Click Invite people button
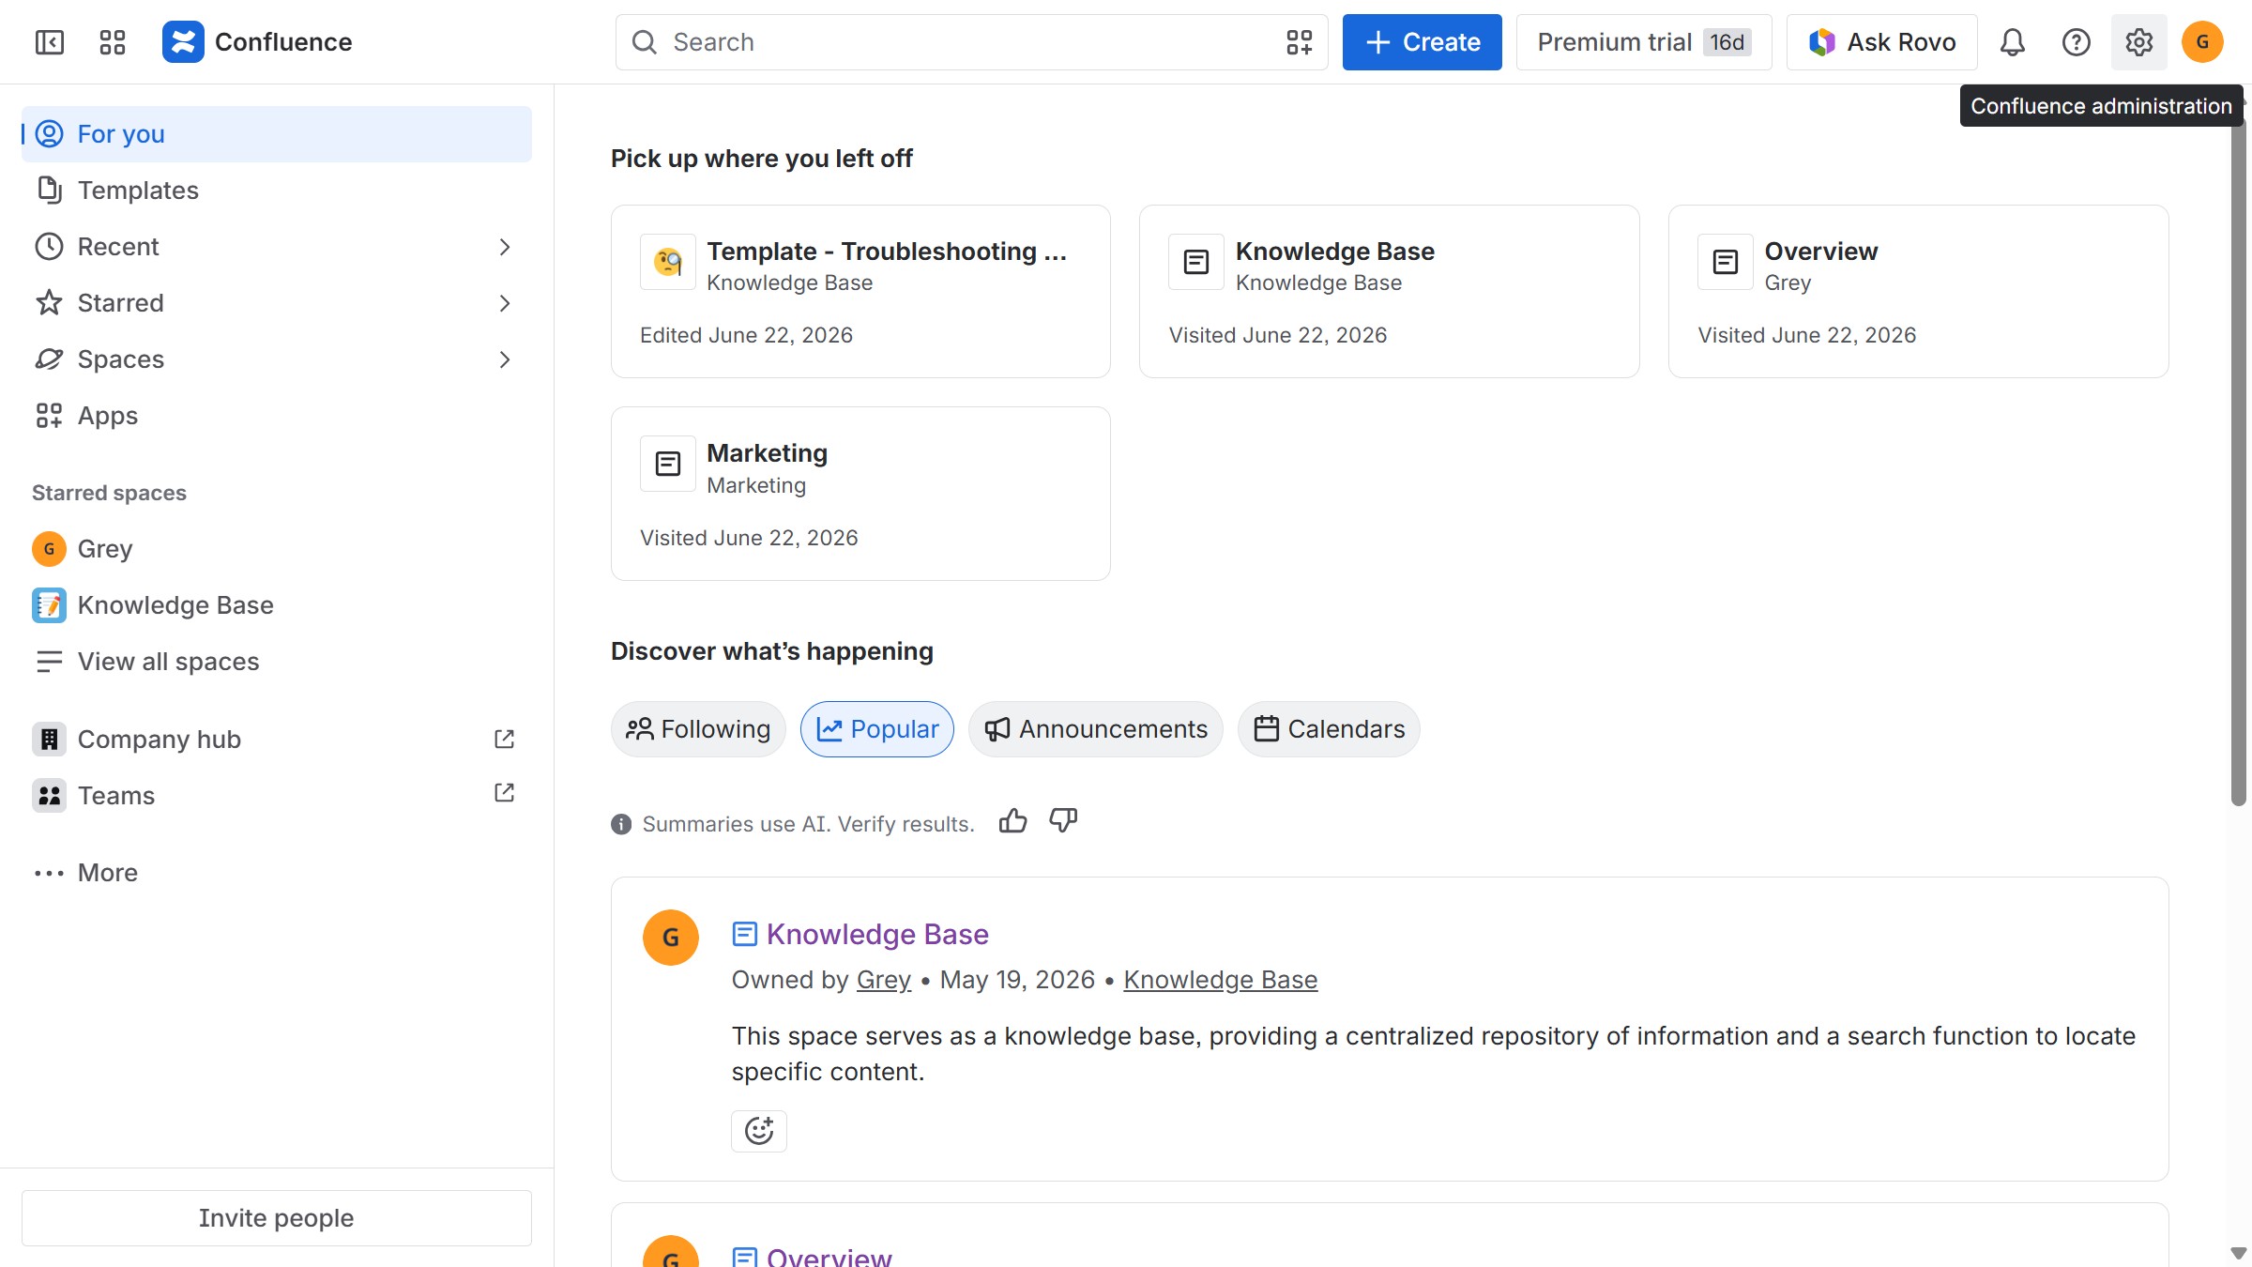The image size is (2252, 1267). tap(276, 1218)
